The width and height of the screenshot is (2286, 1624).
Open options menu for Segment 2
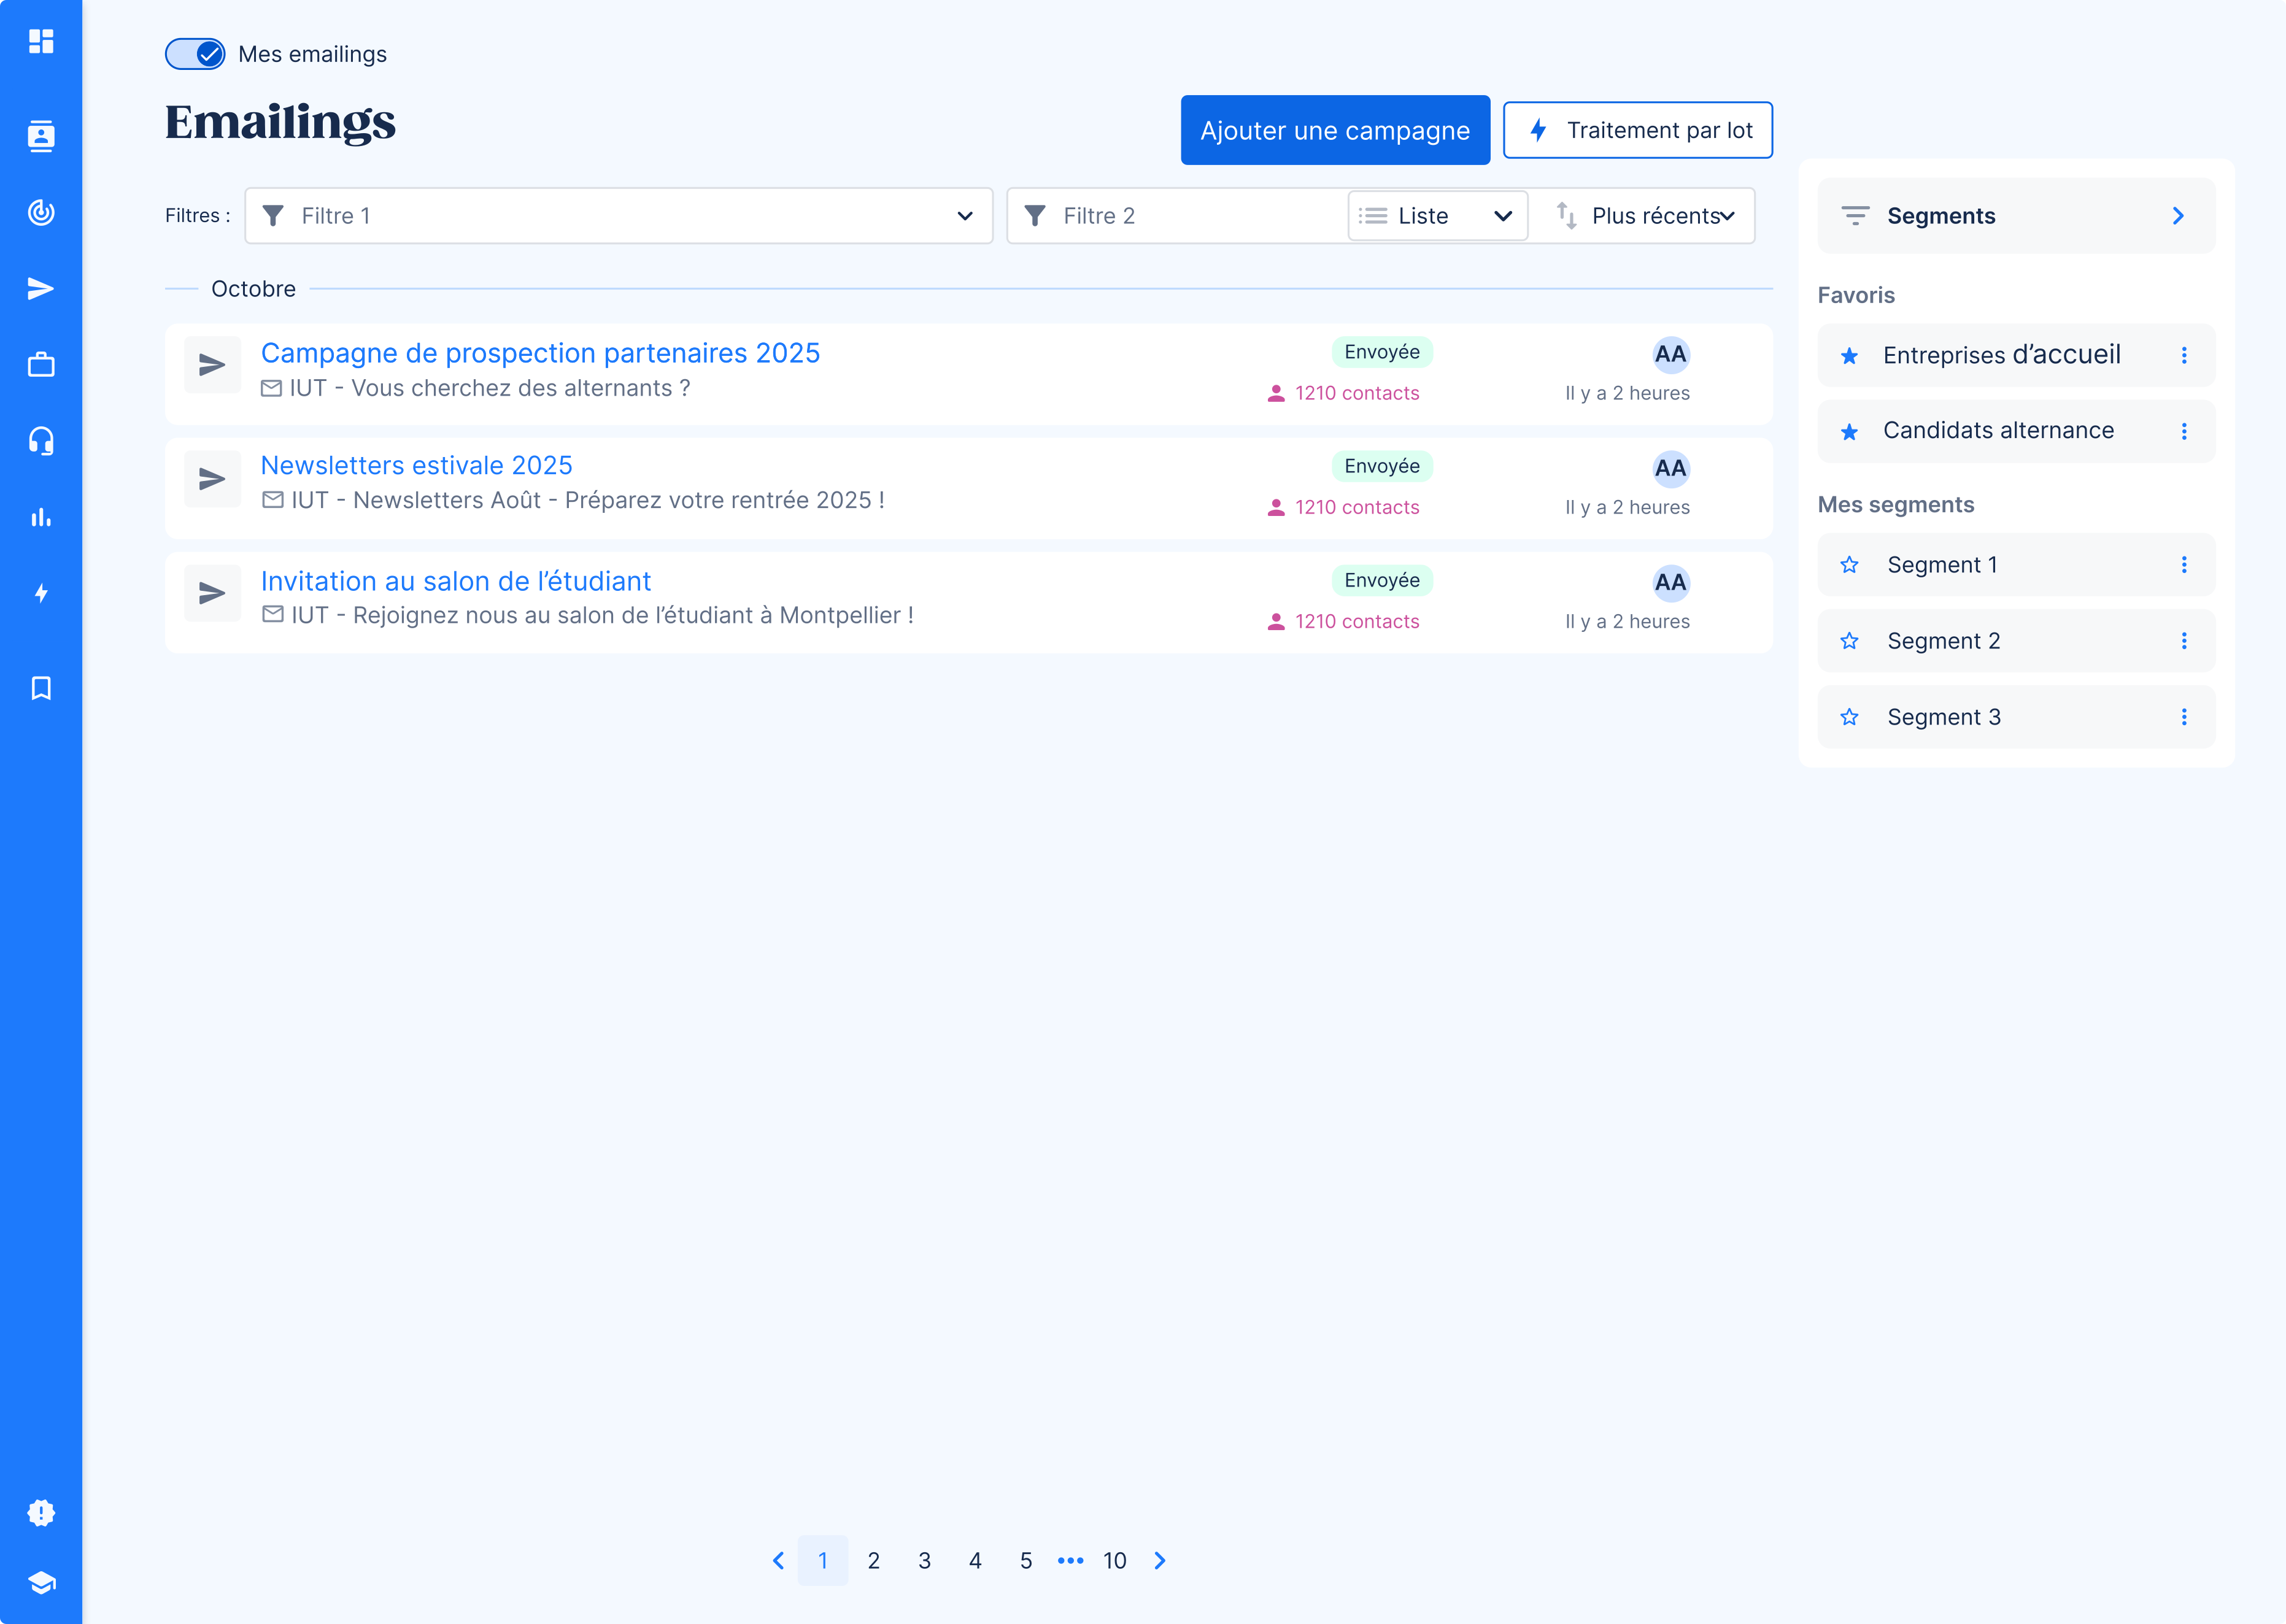2185,640
